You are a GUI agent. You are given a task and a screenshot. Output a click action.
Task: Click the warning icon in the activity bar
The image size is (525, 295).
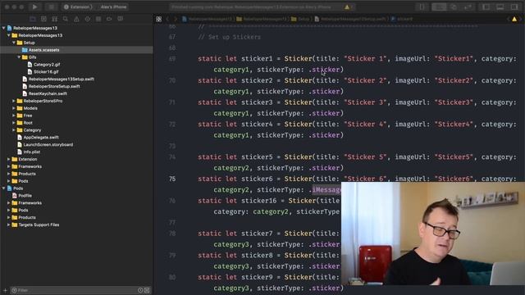[x=347, y=7]
